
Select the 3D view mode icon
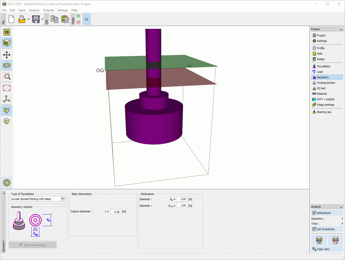tap(6, 42)
